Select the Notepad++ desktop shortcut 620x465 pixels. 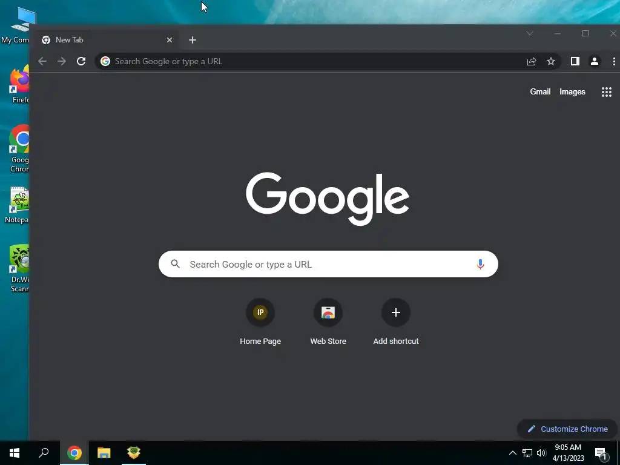point(18,205)
